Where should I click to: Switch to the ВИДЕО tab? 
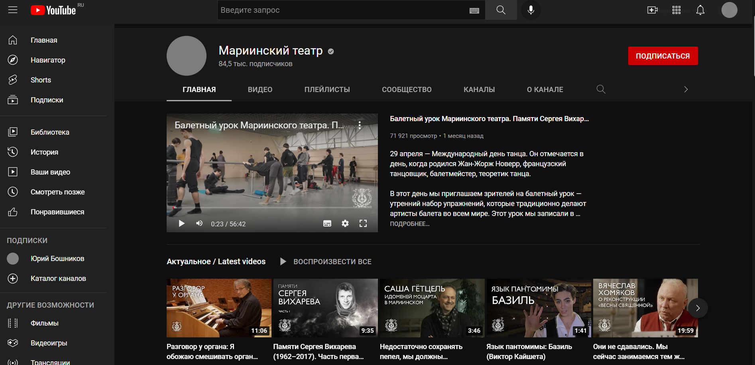click(x=260, y=90)
